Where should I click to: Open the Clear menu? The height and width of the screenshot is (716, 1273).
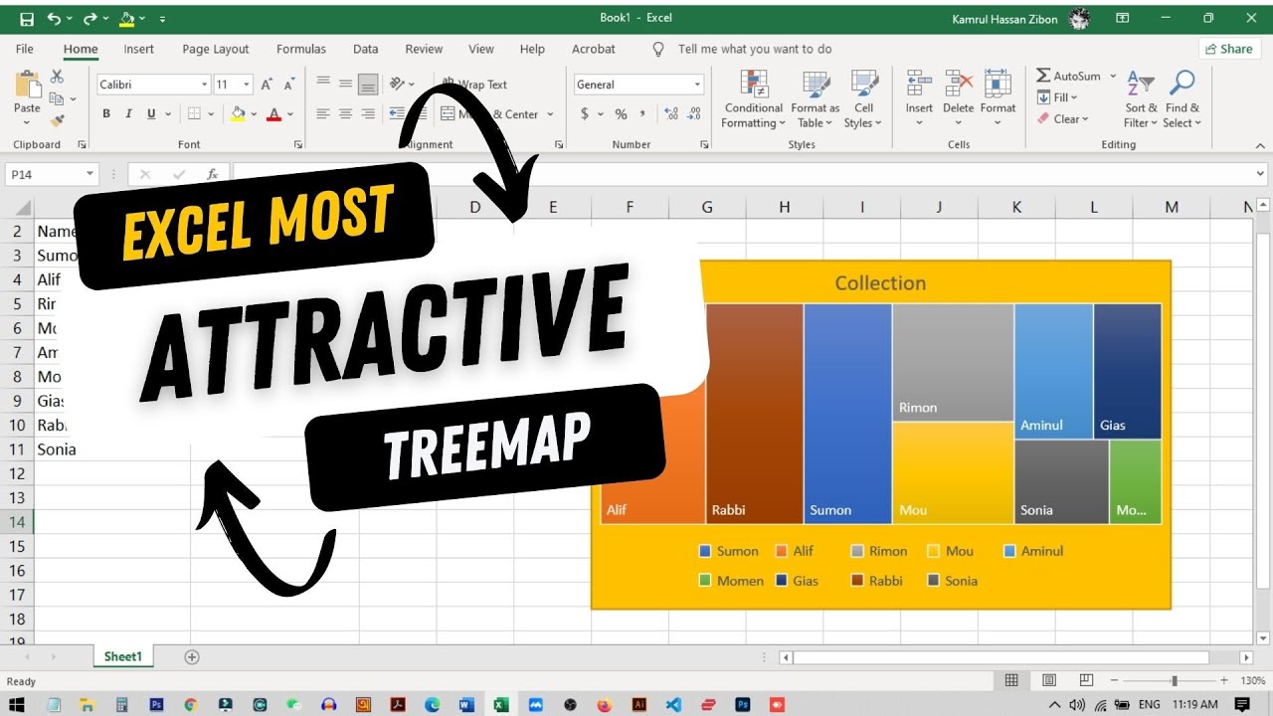[1062, 118]
